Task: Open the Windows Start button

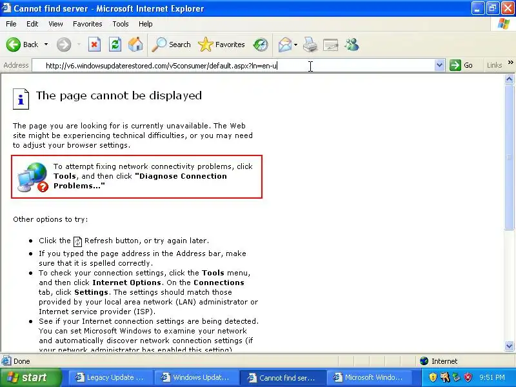Action: (x=30, y=377)
